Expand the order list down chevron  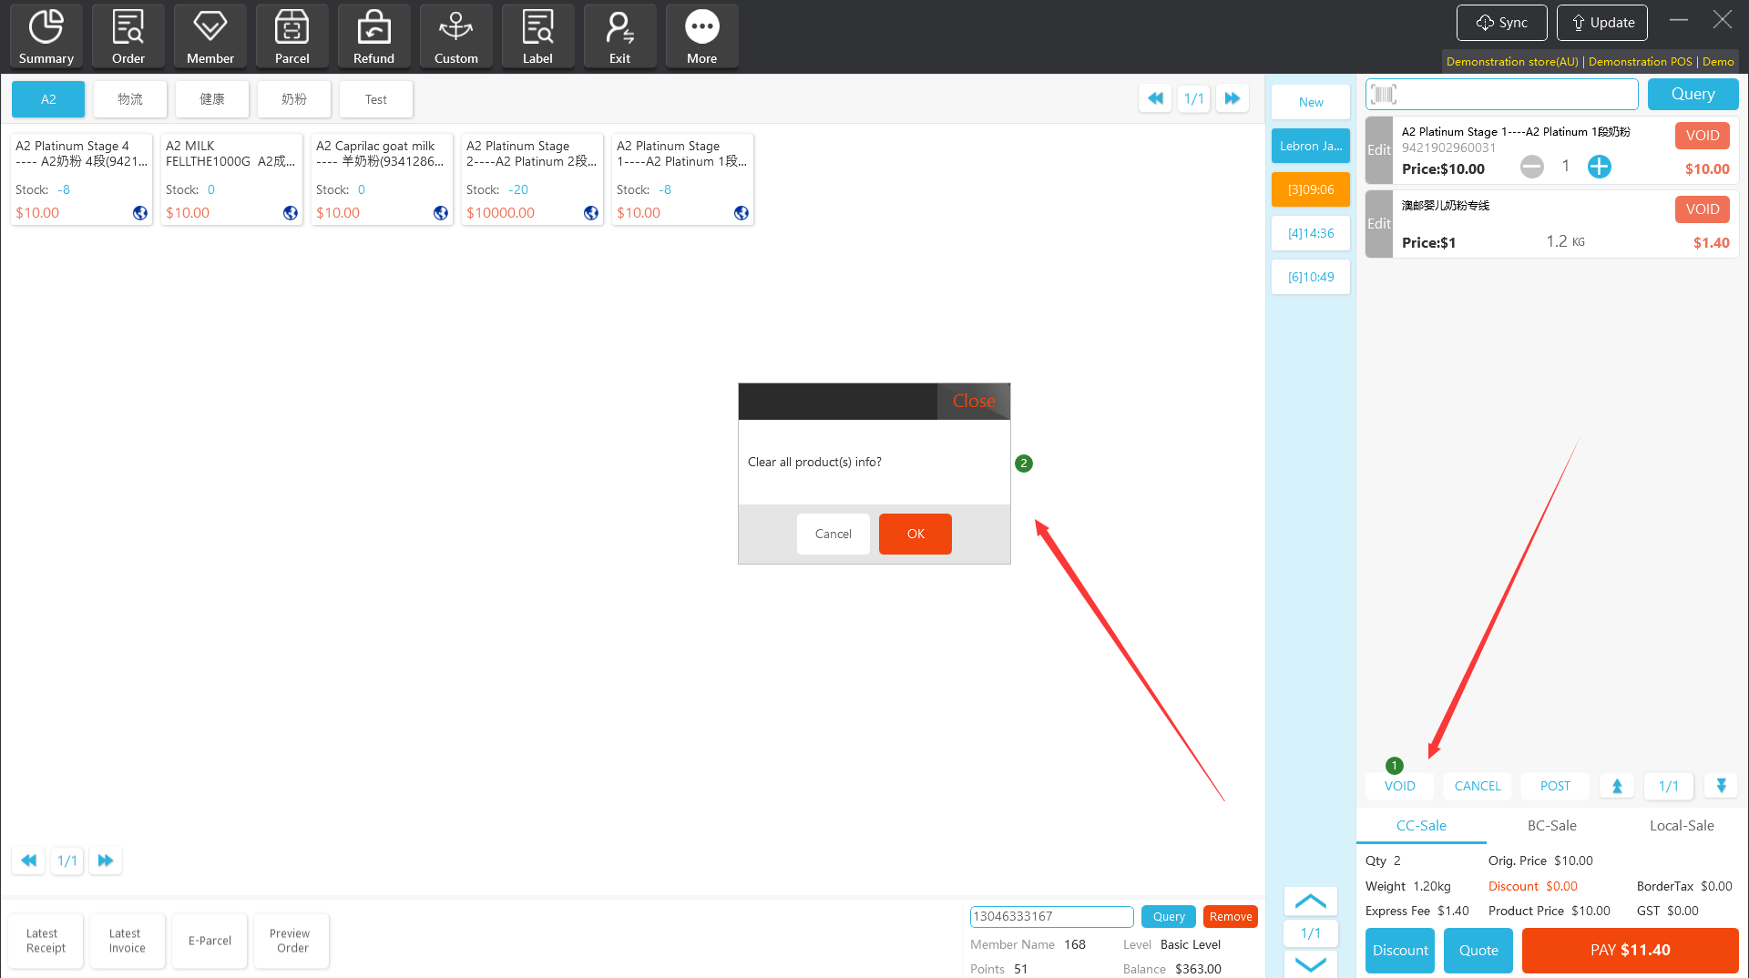click(1310, 964)
